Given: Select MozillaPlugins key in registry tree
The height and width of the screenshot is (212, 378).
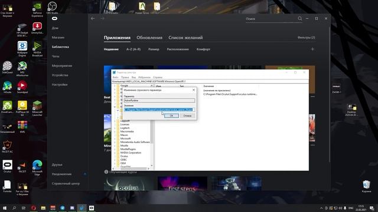Looking at the screenshot, I should 128,149.
